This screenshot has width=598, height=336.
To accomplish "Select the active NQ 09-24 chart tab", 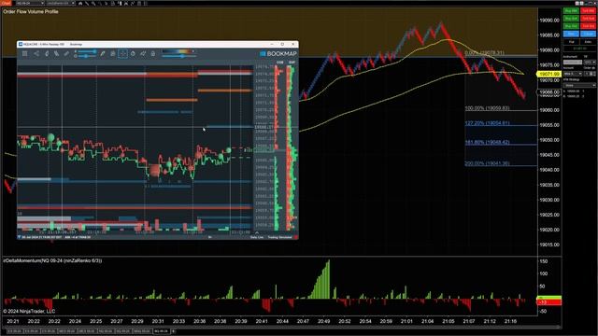I will click(x=162, y=331).
